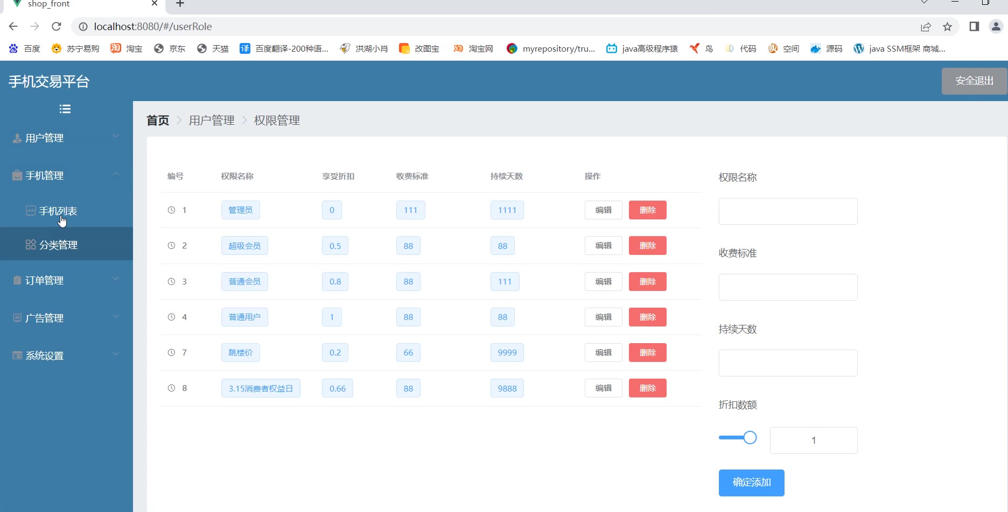Open the 手机列表 submenu item
The image size is (1008, 512).
[66, 211]
